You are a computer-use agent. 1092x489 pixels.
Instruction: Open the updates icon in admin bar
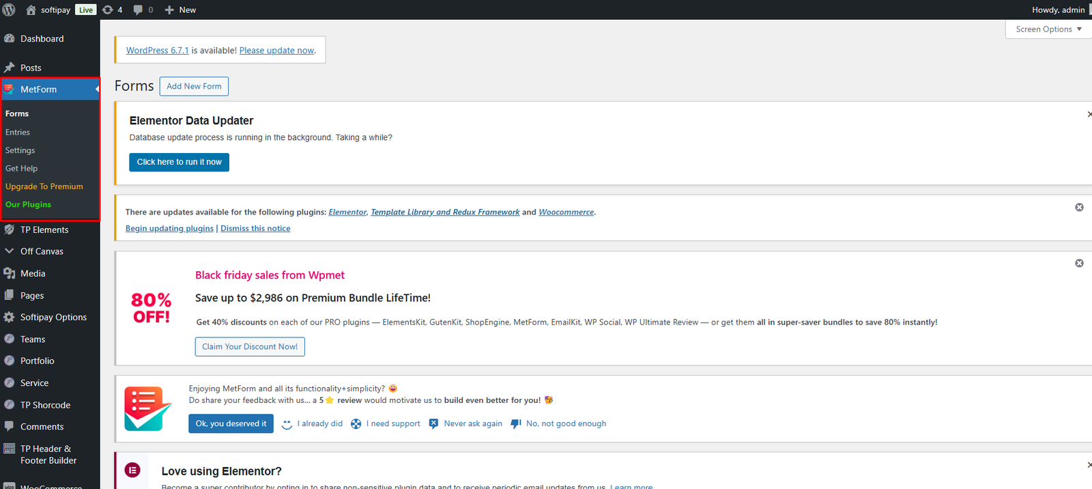(108, 10)
